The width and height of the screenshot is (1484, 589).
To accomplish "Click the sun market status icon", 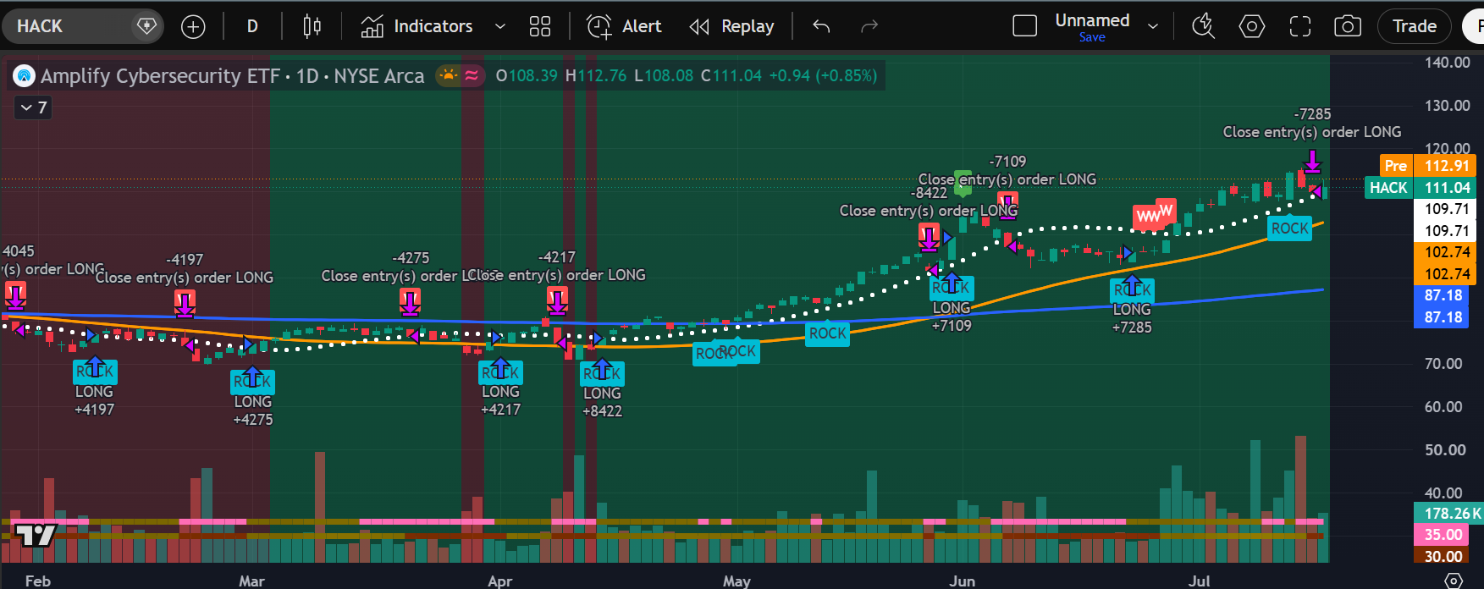I will pos(449,75).
